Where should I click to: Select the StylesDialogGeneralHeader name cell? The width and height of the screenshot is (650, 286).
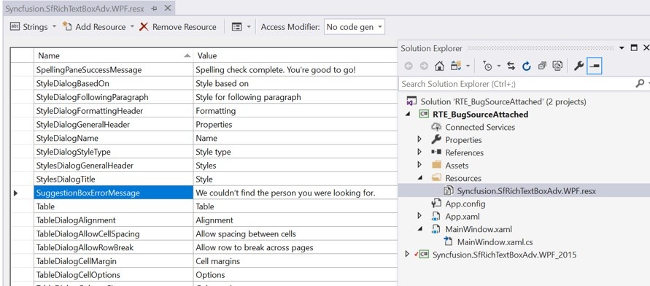click(x=113, y=166)
